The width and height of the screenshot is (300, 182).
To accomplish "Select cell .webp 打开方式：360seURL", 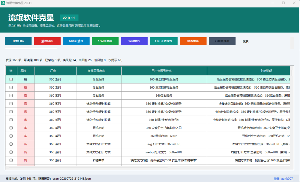I will (x=164, y=152).
